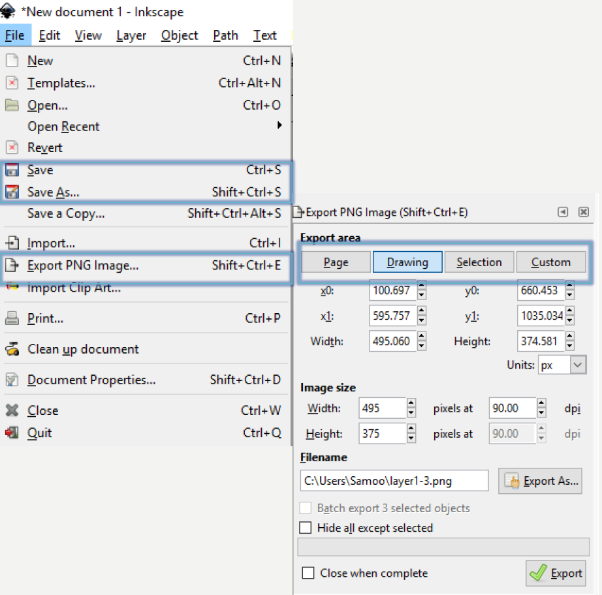Click the x1 field showing 595.757
This screenshot has height=595, width=602.
pyautogui.click(x=392, y=315)
